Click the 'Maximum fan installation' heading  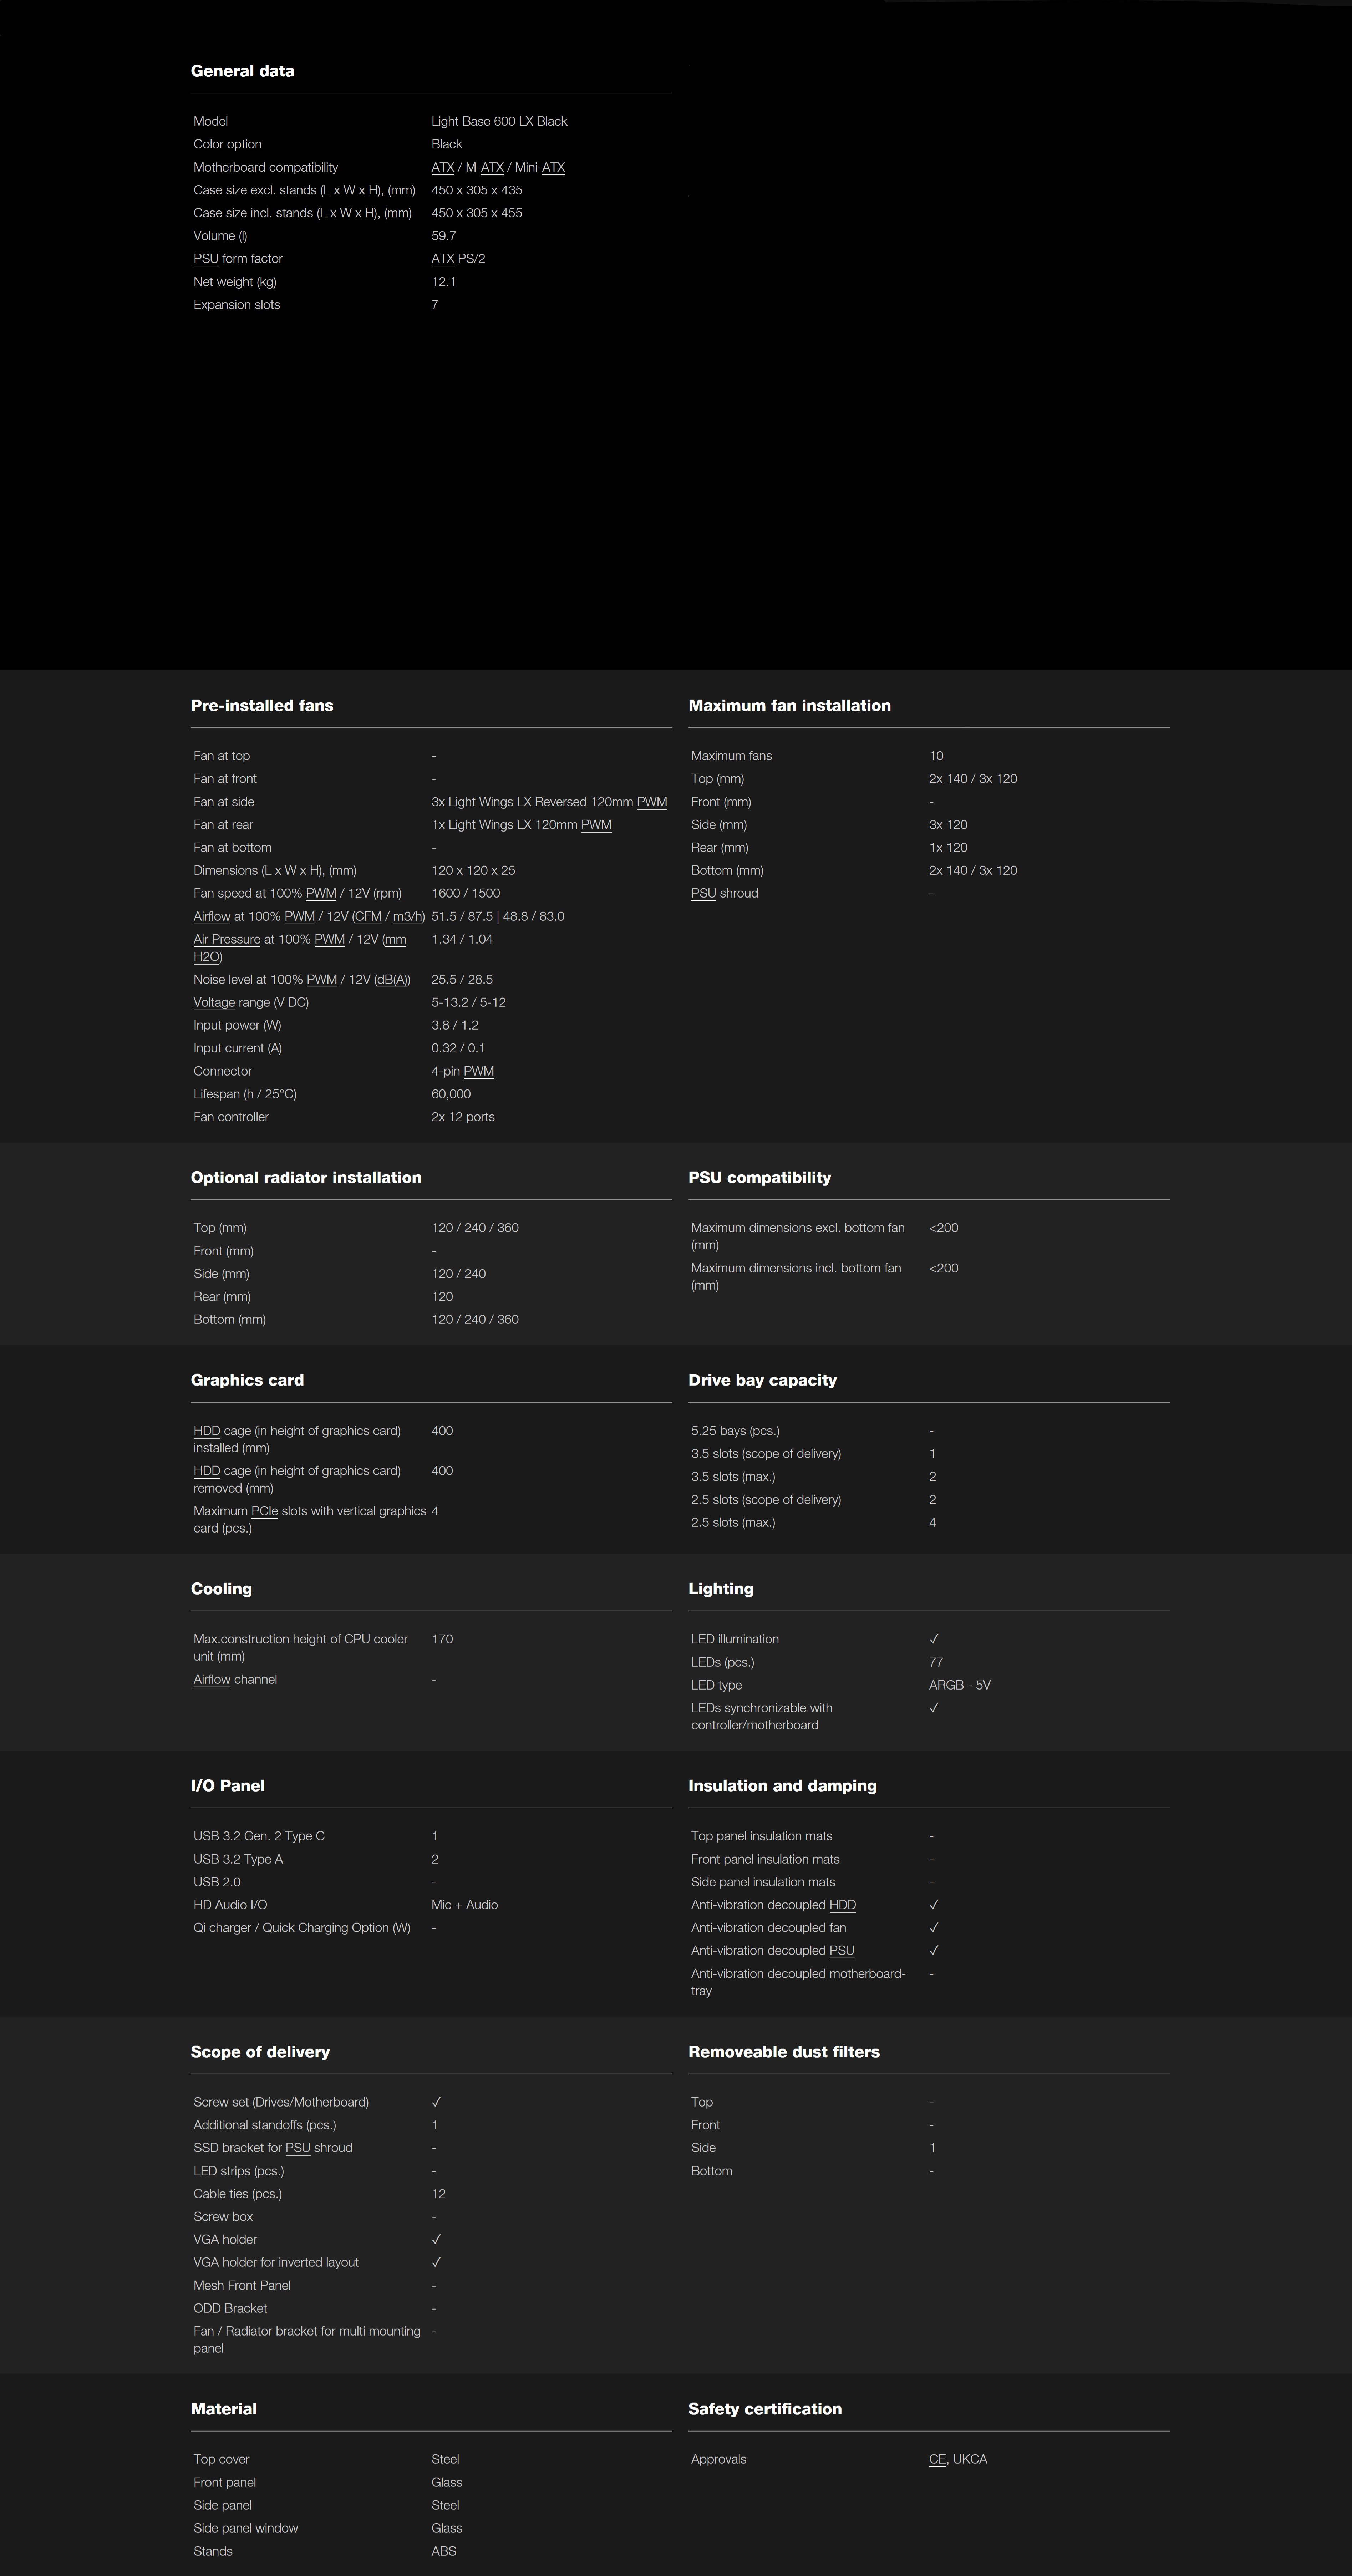[x=790, y=706]
